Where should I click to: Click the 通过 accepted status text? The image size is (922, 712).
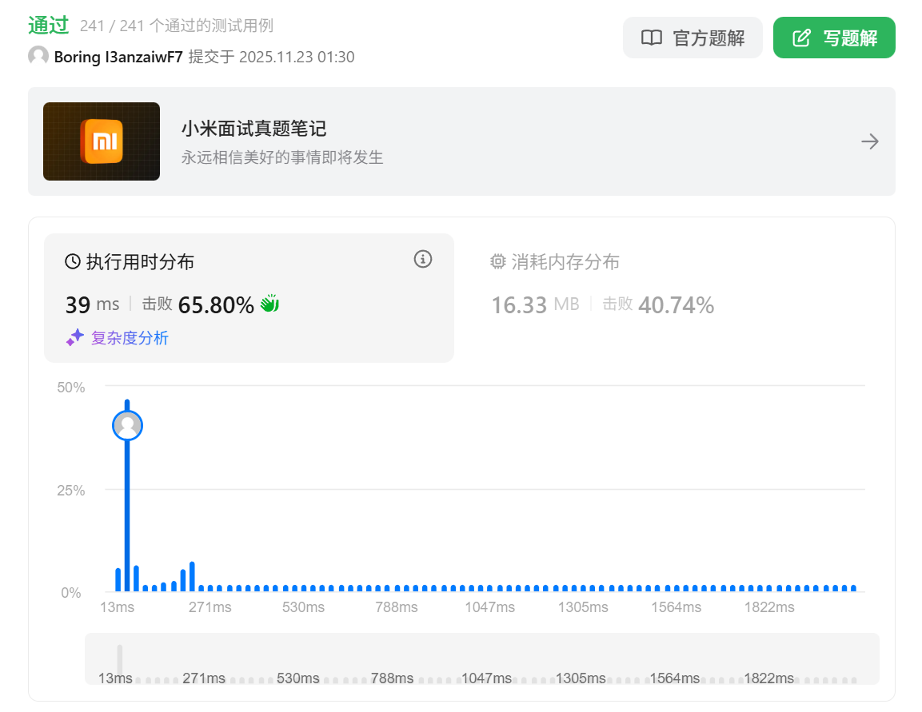(x=48, y=26)
